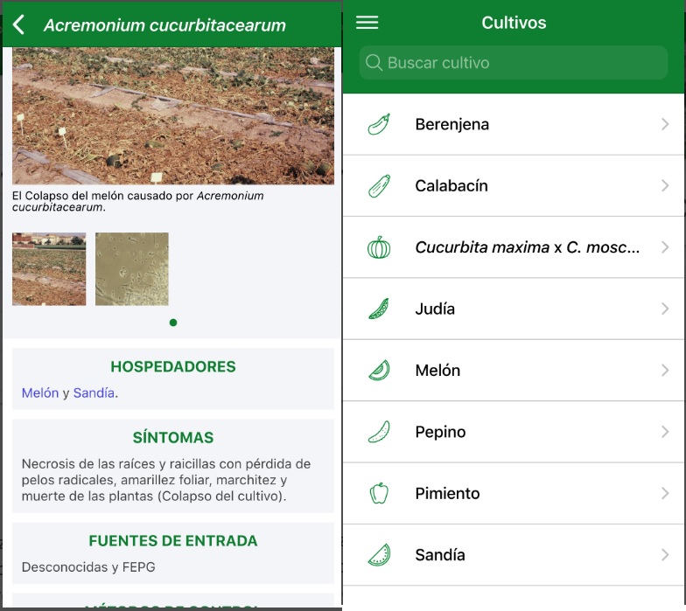Follow the Melón host link
The width and height of the screenshot is (686, 611).
tap(40, 393)
